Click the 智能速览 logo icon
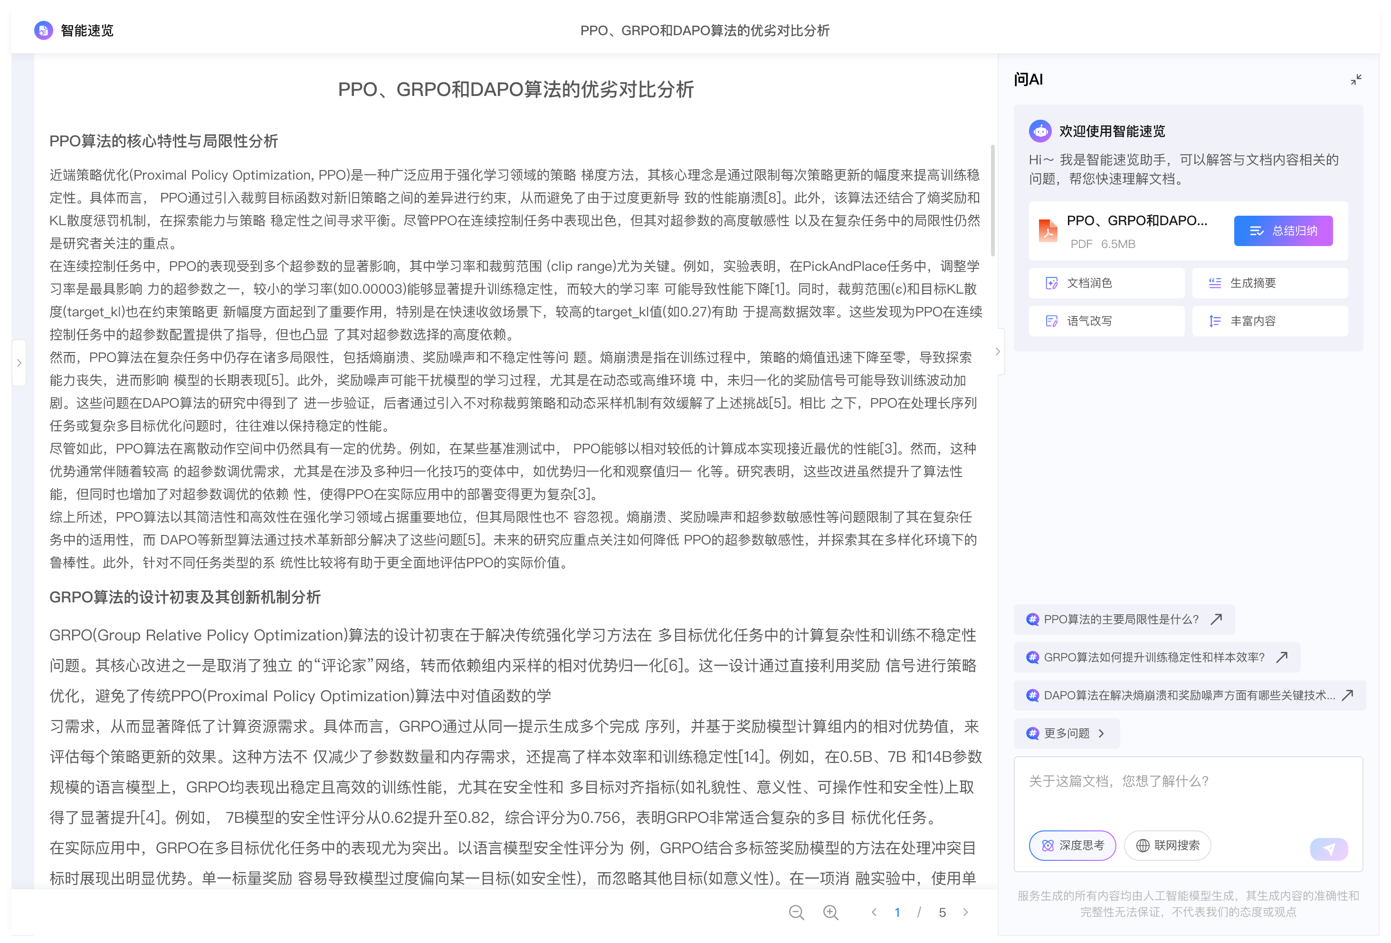1391x943 pixels. click(44, 30)
